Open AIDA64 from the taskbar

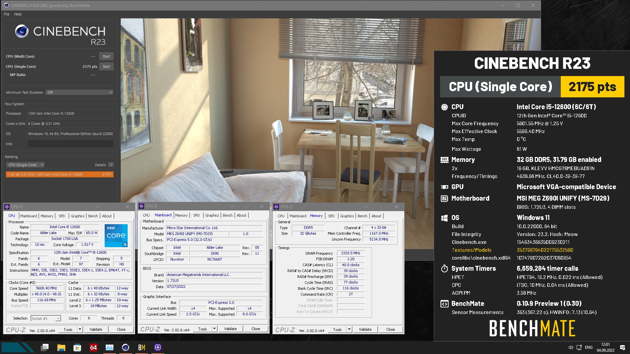point(94,347)
